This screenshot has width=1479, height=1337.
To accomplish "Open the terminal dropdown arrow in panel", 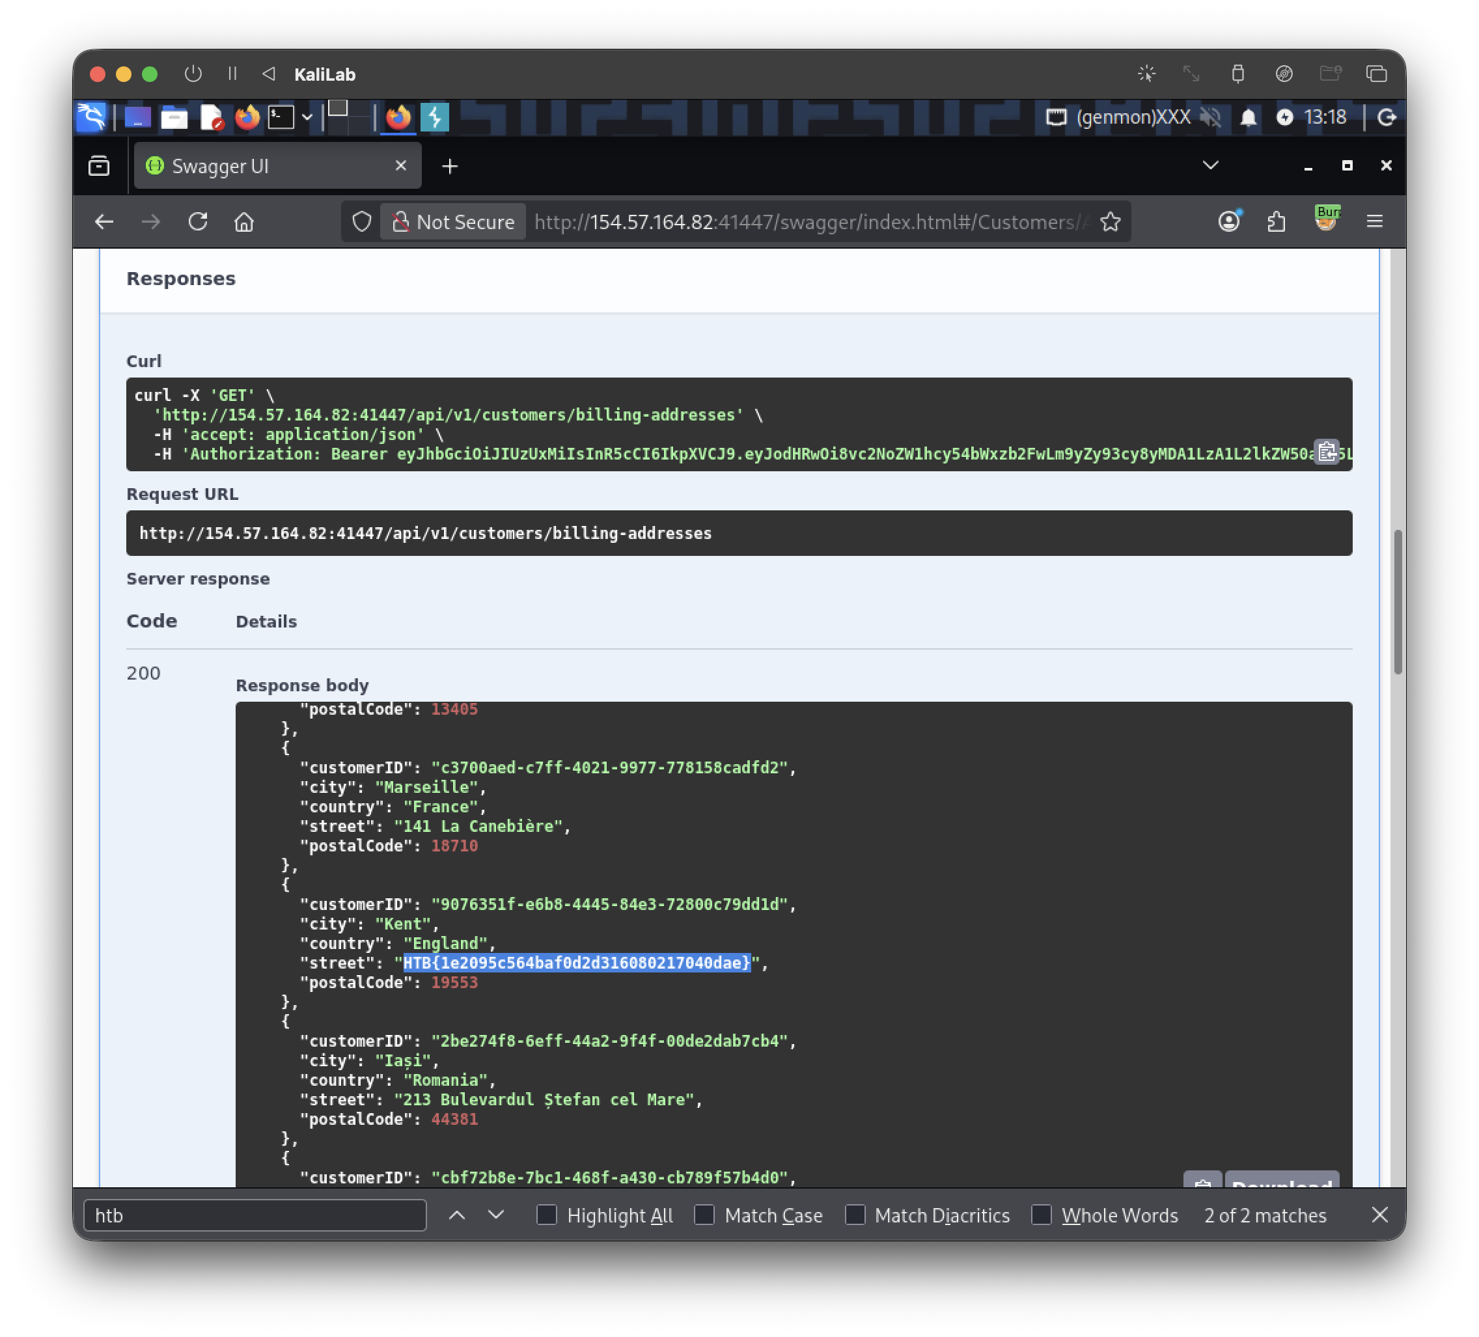I will click(307, 117).
